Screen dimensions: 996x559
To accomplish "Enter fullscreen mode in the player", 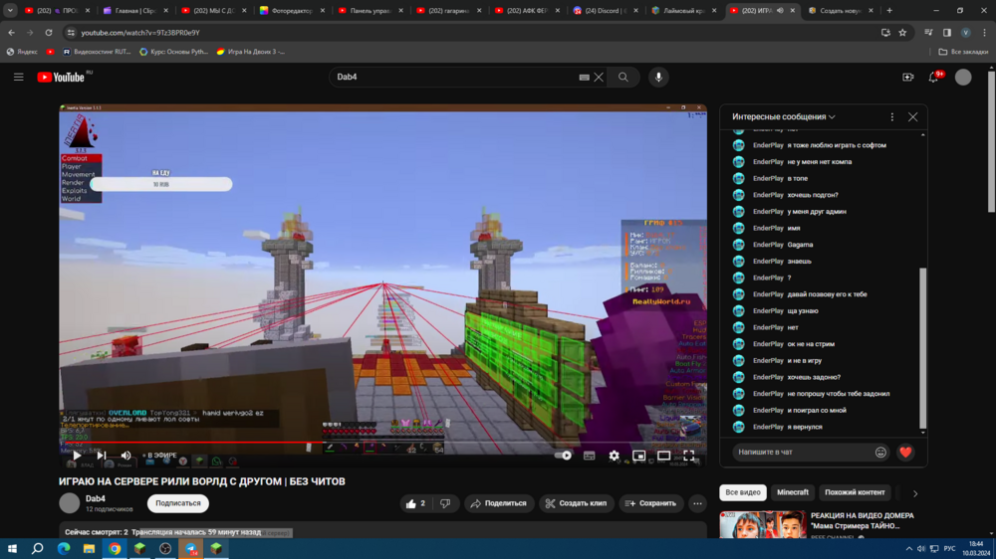I will point(688,456).
